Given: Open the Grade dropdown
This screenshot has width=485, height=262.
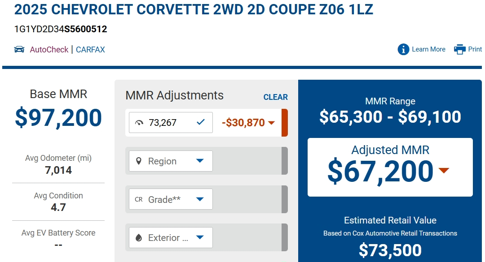Looking at the screenshot, I should pyautogui.click(x=171, y=199).
